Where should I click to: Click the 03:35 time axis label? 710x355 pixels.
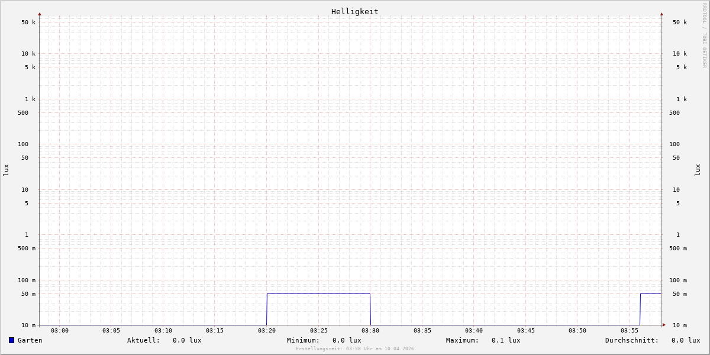coord(422,331)
